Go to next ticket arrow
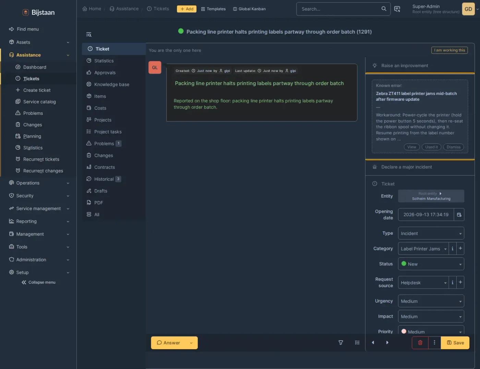The image size is (480, 369). tap(387, 343)
